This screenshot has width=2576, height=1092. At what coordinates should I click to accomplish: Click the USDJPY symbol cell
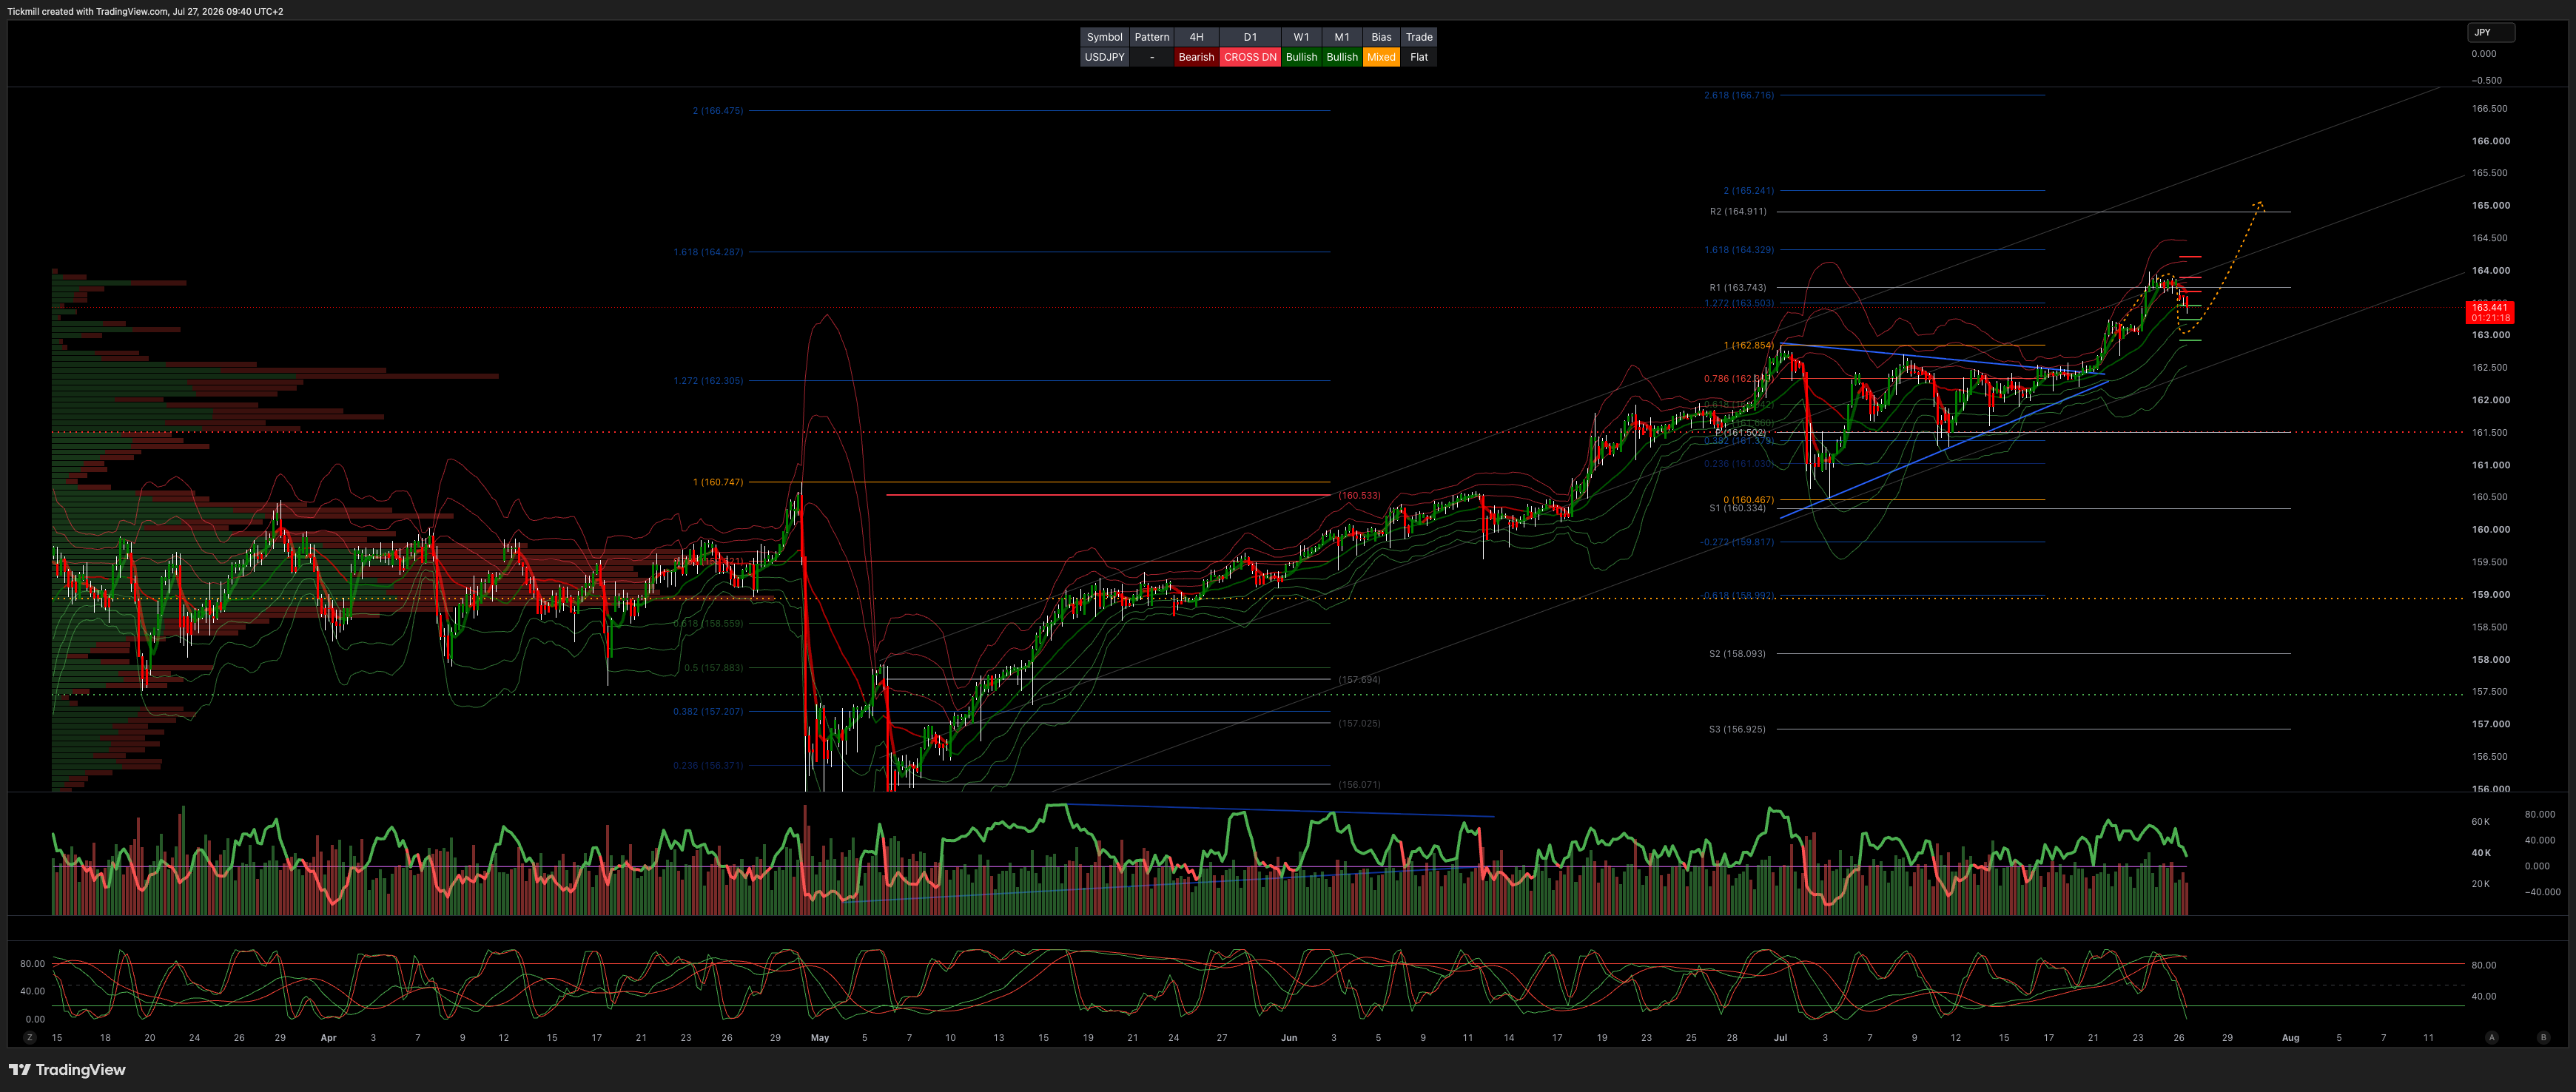1104,57
